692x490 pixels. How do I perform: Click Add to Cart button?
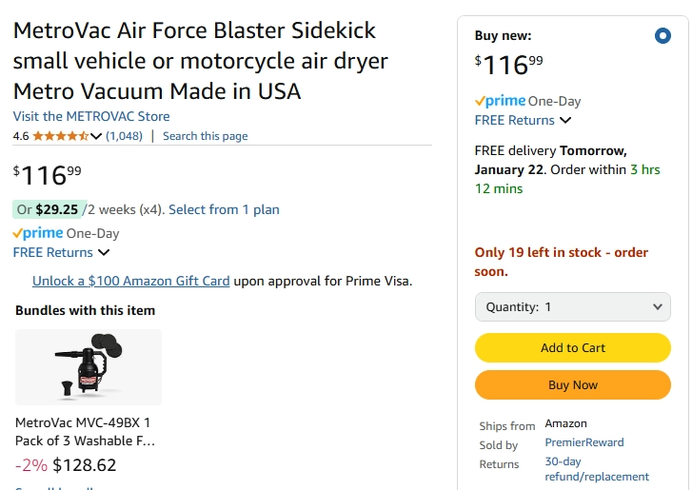tap(573, 347)
